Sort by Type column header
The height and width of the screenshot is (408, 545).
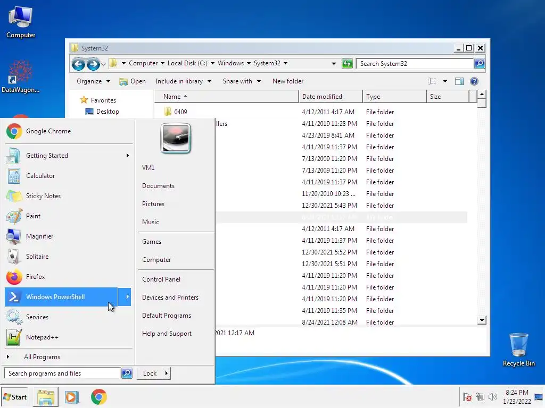(x=394, y=97)
